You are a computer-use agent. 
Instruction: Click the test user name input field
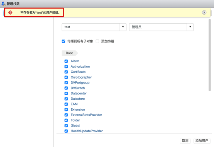pyautogui.click(x=91, y=27)
